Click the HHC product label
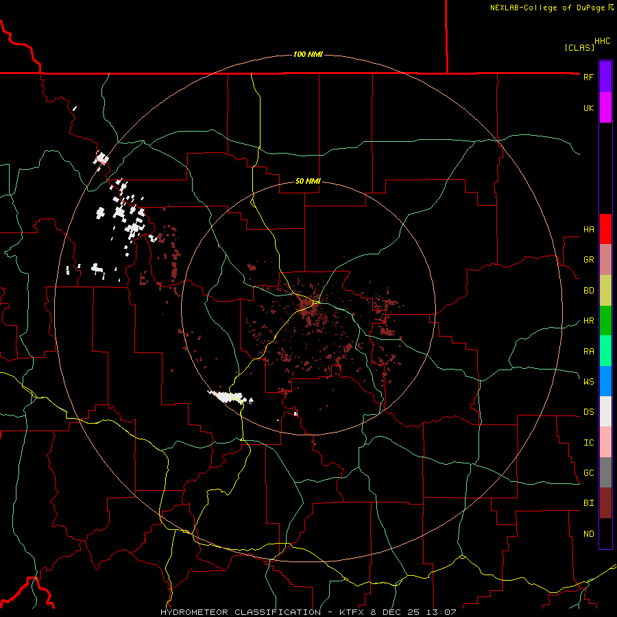The height and width of the screenshot is (617, 617). (603, 41)
